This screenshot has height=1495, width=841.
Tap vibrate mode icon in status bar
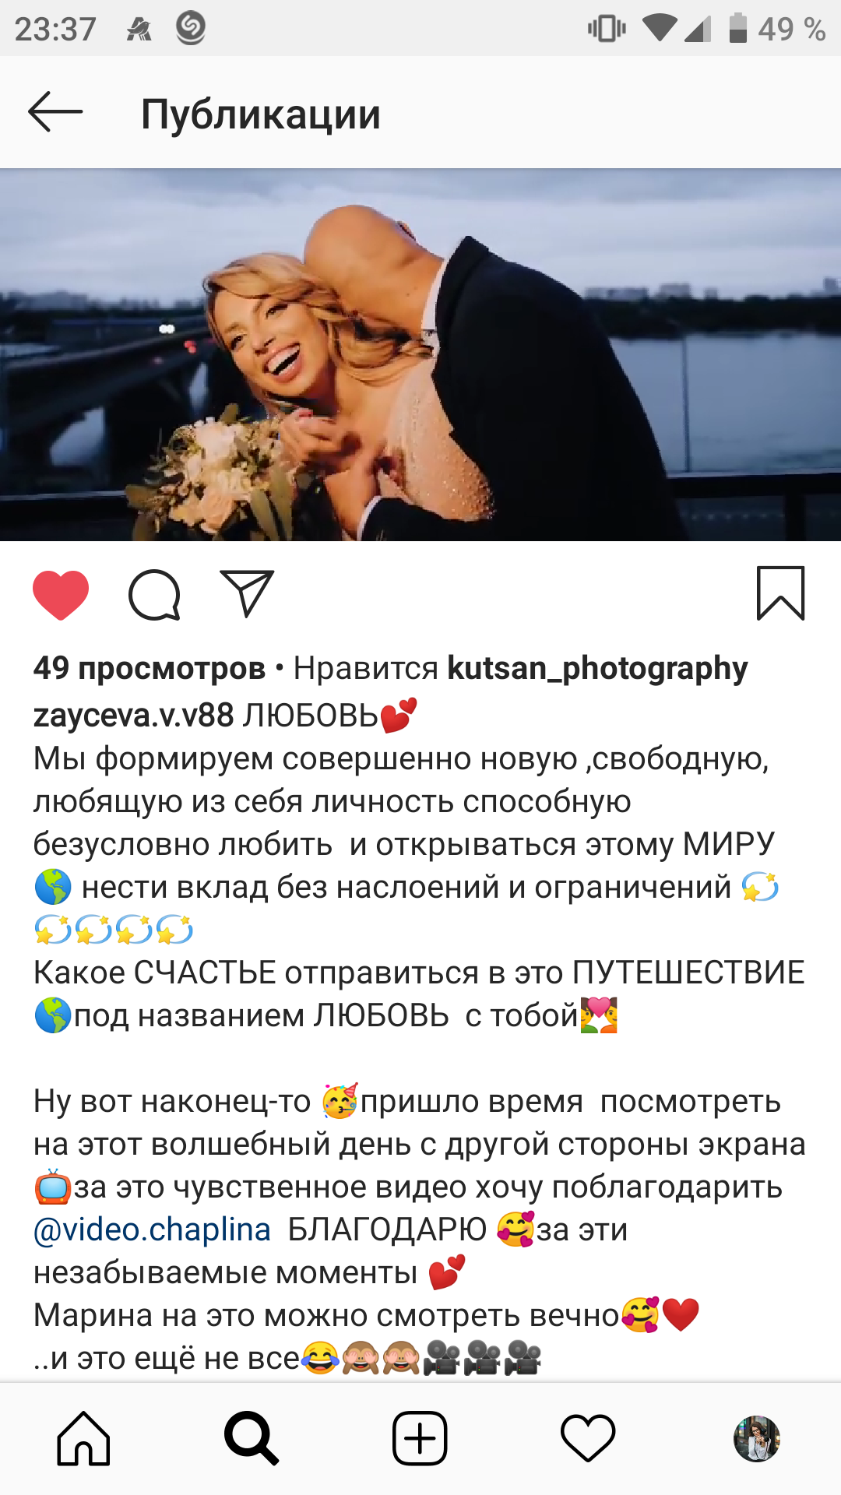click(607, 29)
